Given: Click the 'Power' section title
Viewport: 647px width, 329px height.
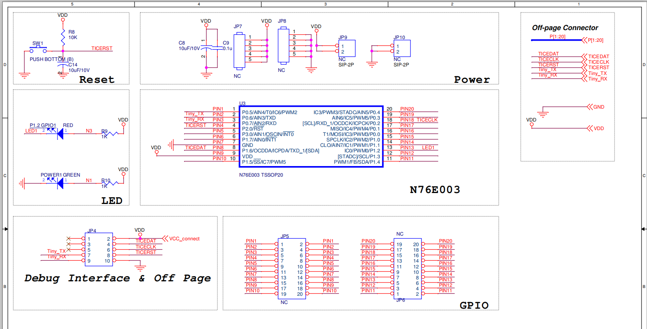Looking at the screenshot, I should (472, 80).
